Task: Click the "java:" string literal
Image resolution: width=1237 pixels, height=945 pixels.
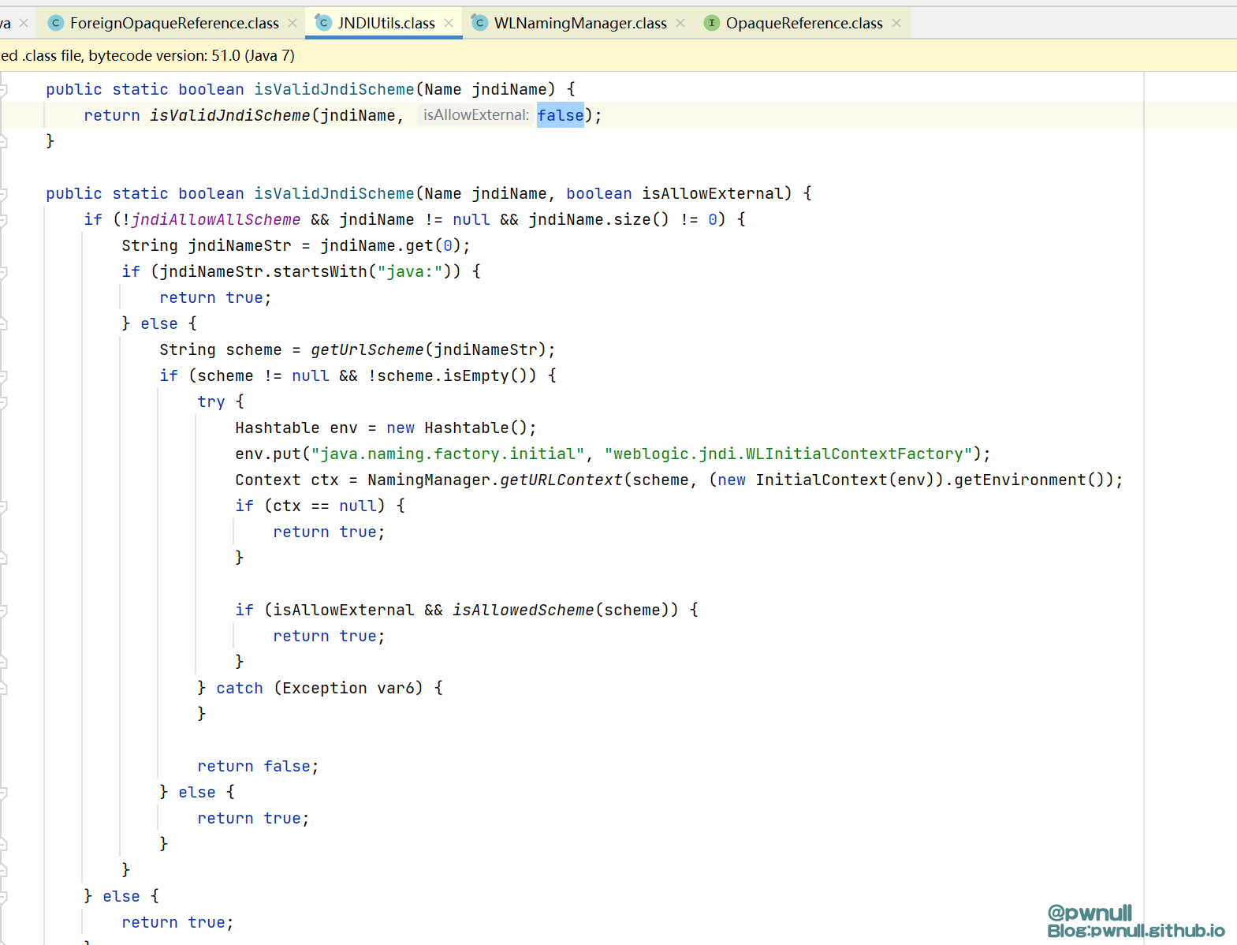Action: (410, 271)
